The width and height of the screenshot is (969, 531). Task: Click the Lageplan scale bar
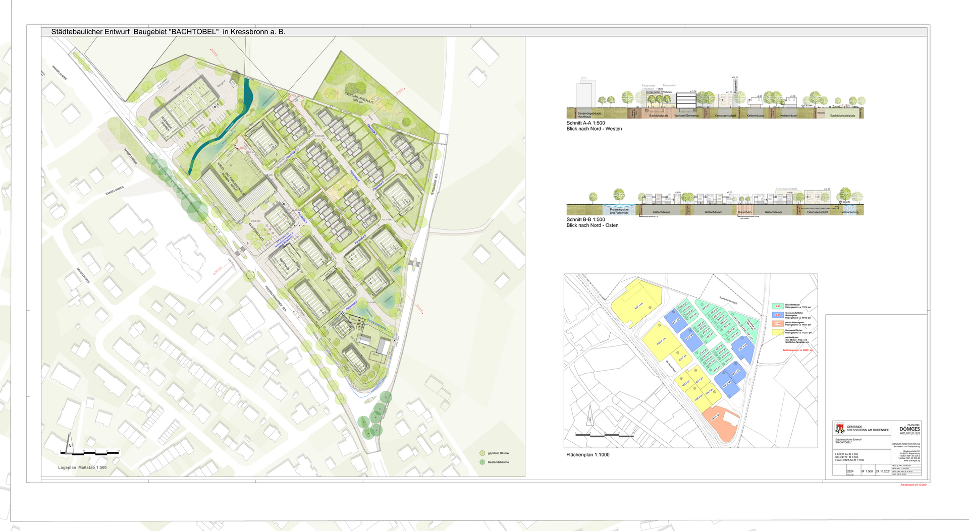(90, 453)
